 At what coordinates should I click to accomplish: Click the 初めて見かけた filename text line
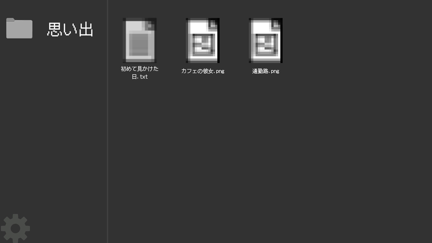(140, 69)
